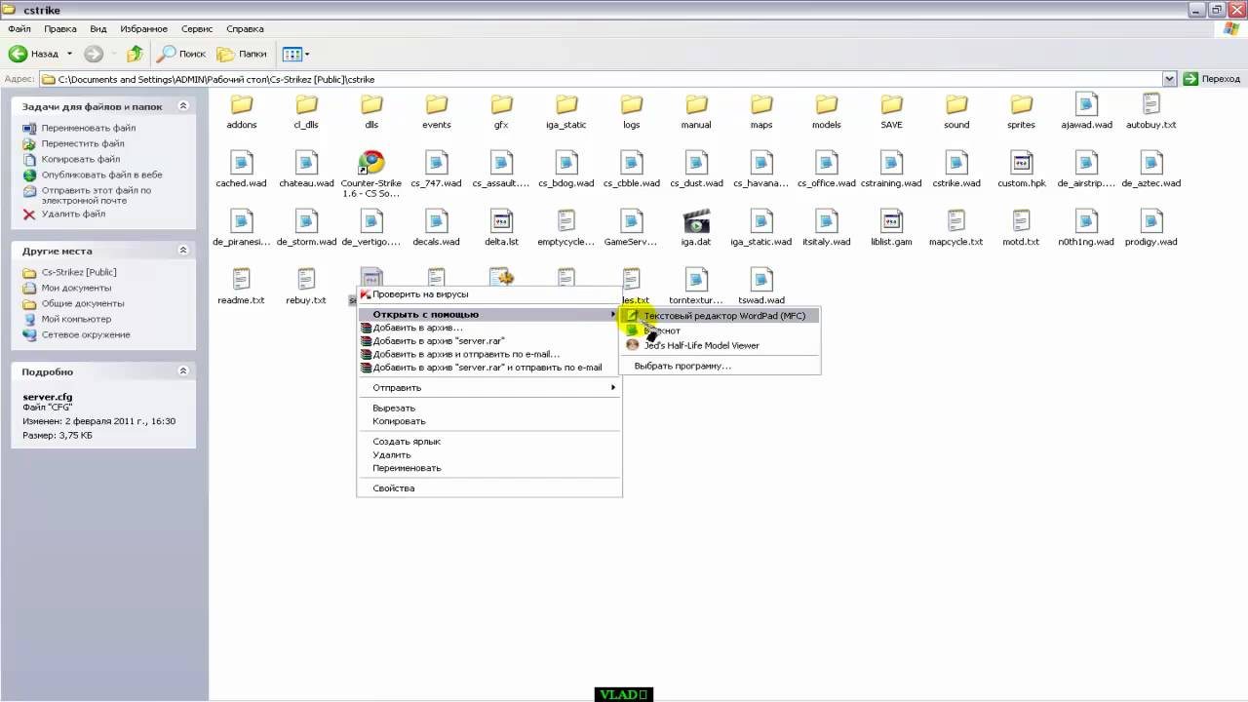
Task: Select the models folder icon
Action: 826,104
